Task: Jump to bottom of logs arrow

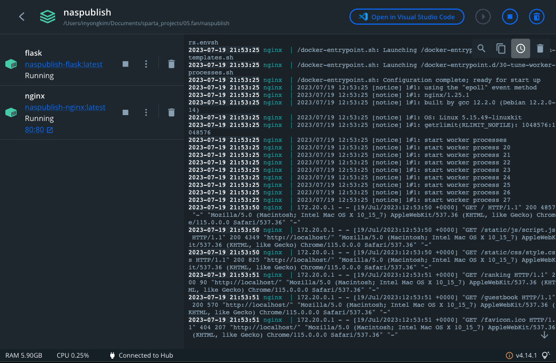Action: pos(544,335)
